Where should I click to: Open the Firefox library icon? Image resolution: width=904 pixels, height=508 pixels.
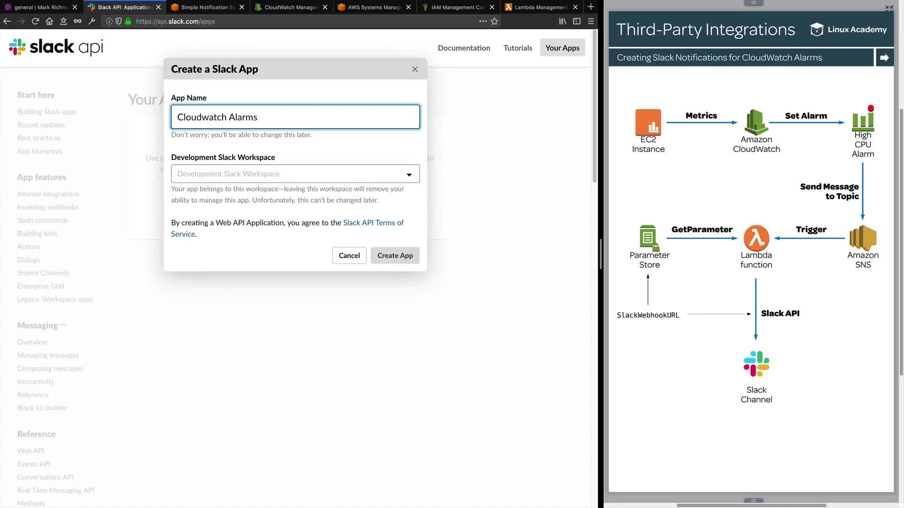[563, 21]
